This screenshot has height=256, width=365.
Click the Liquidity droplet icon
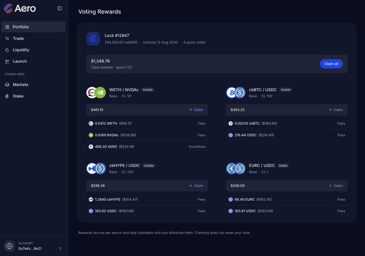[7, 50]
